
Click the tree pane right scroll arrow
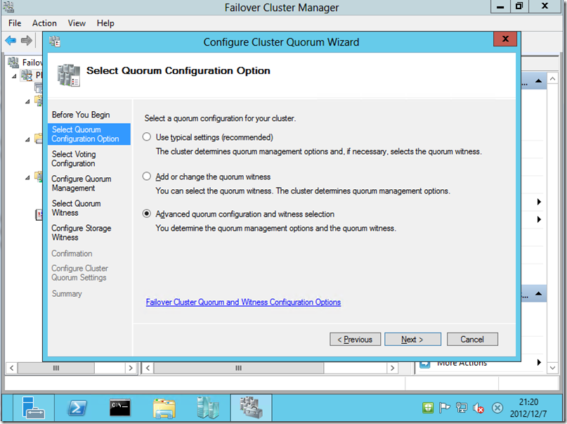[131, 368]
